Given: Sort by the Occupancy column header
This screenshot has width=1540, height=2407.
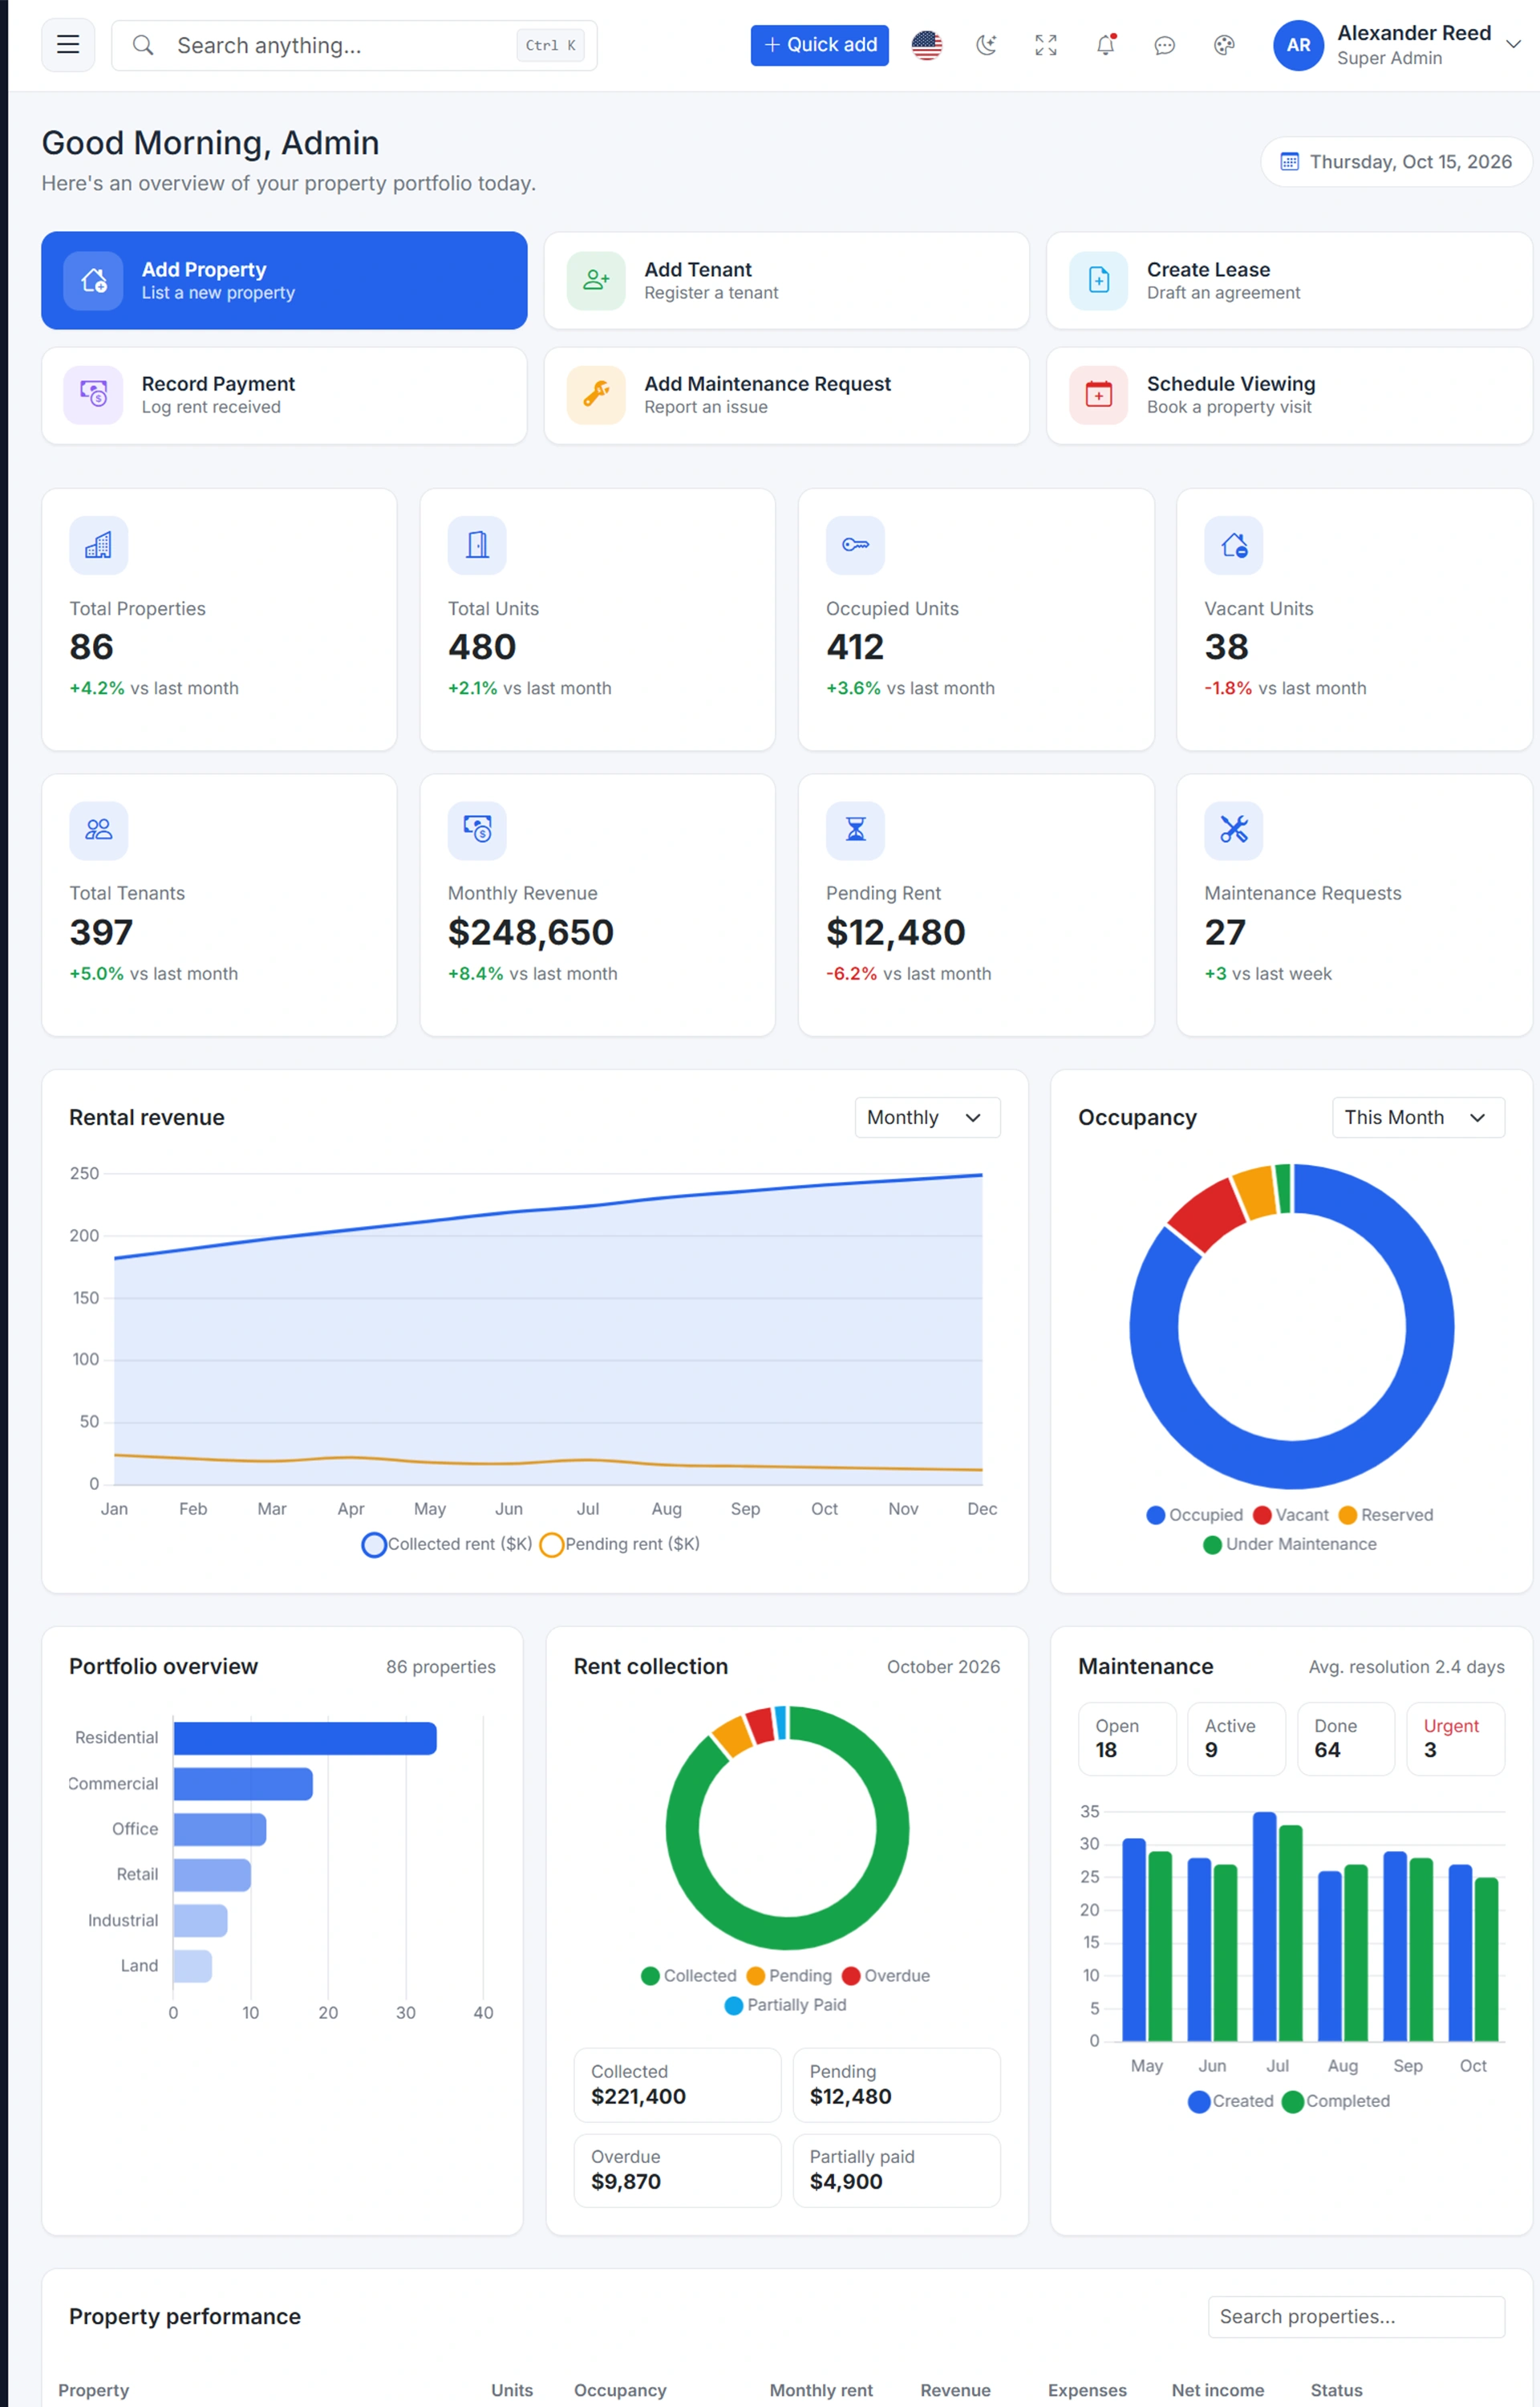Looking at the screenshot, I should click(x=620, y=2390).
